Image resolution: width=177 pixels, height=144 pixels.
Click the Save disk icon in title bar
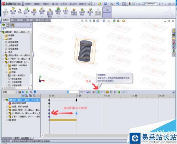point(106,4)
